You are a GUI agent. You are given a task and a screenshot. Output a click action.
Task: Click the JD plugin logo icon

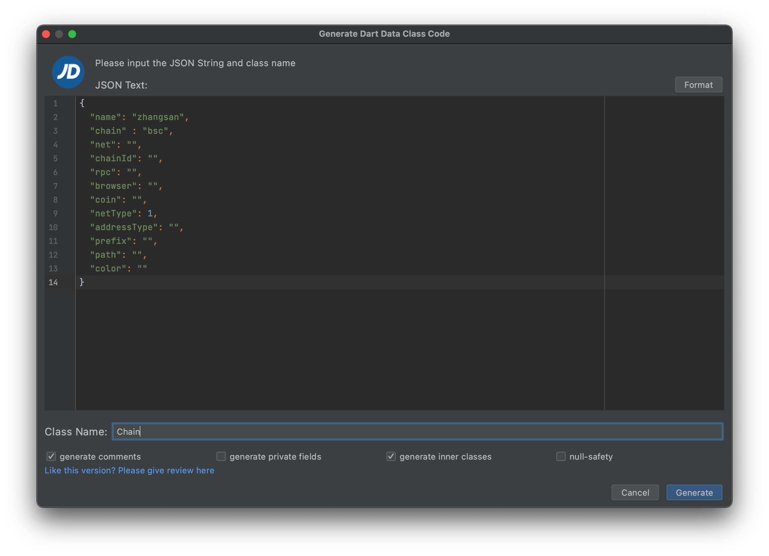[x=68, y=72]
